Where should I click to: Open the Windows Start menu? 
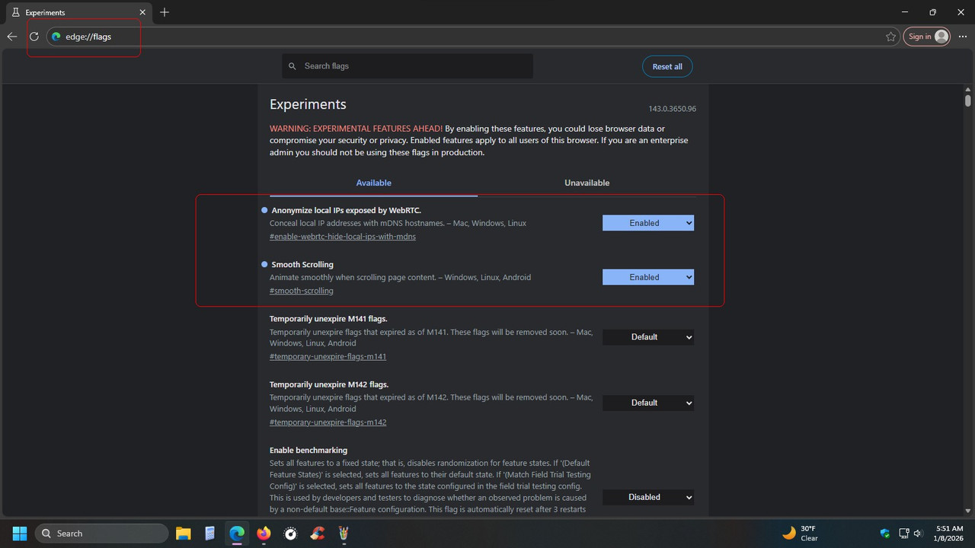20,533
